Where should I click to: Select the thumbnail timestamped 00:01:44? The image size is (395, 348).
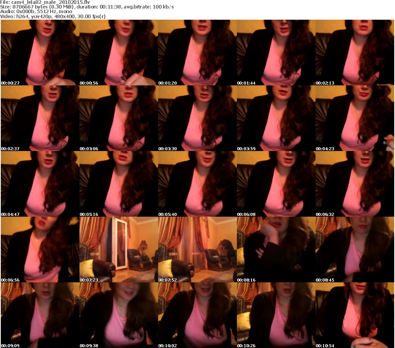tap(276, 53)
